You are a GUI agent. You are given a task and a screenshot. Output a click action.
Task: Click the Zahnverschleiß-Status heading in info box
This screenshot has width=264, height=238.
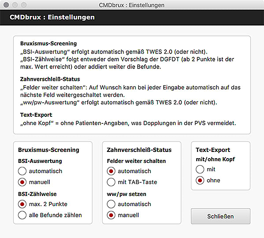[50, 79]
